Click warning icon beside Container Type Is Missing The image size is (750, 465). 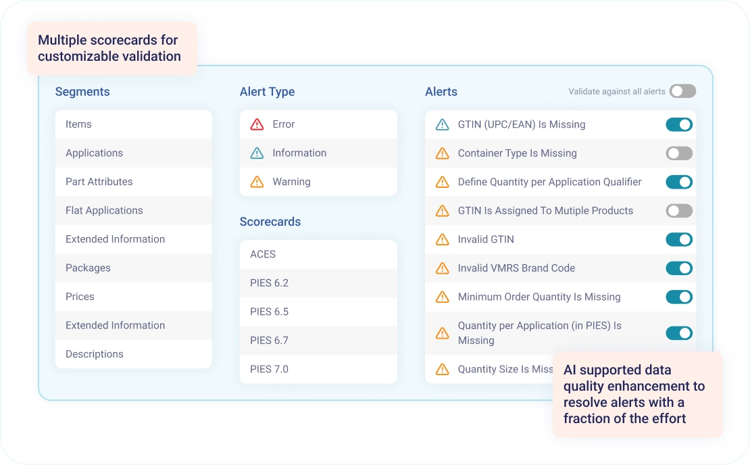point(442,153)
